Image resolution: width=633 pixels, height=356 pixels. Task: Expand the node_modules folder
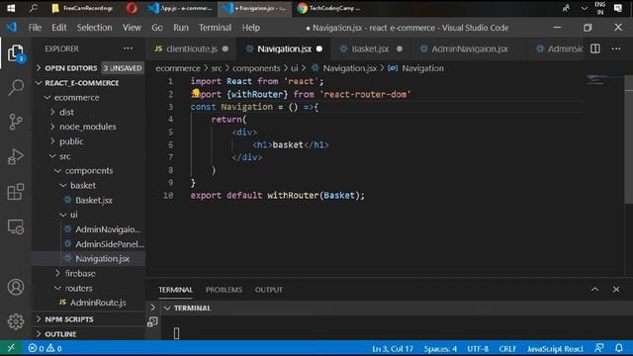(x=89, y=127)
